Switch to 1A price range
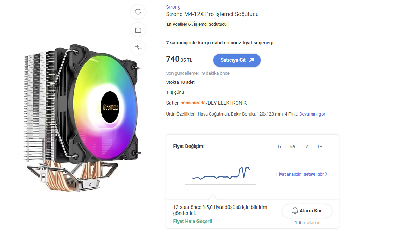418x236 pixels. pyautogui.click(x=306, y=147)
